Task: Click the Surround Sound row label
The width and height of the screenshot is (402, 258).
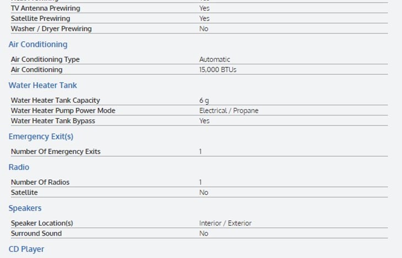Action: (36, 233)
